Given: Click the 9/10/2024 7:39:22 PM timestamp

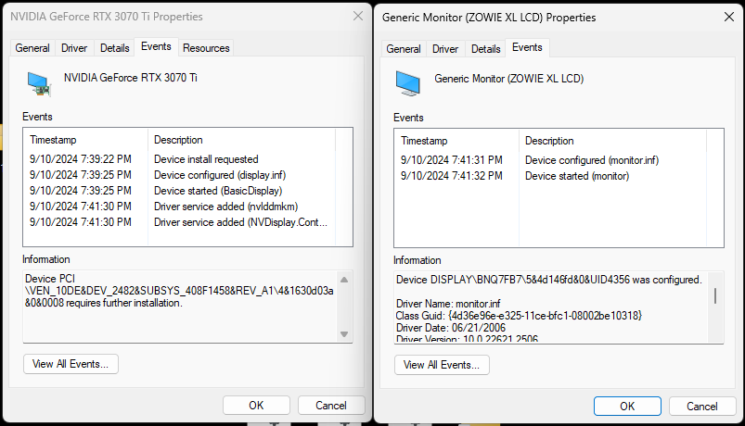Looking at the screenshot, I should pyautogui.click(x=81, y=159).
